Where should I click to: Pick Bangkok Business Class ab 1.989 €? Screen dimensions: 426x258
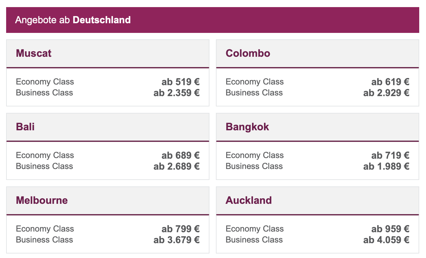pos(386,166)
